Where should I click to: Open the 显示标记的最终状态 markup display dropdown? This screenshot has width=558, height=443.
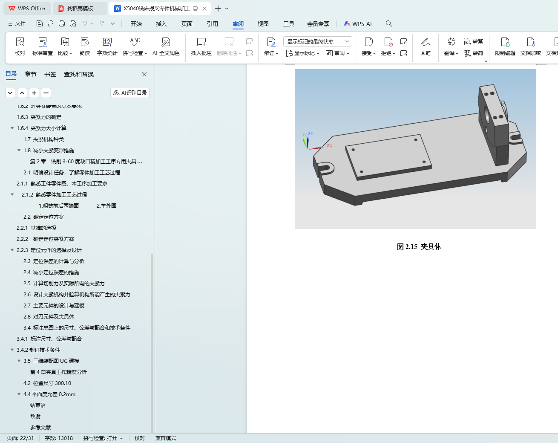318,41
